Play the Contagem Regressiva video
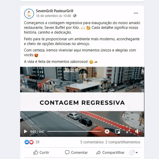 (x=25, y=131)
